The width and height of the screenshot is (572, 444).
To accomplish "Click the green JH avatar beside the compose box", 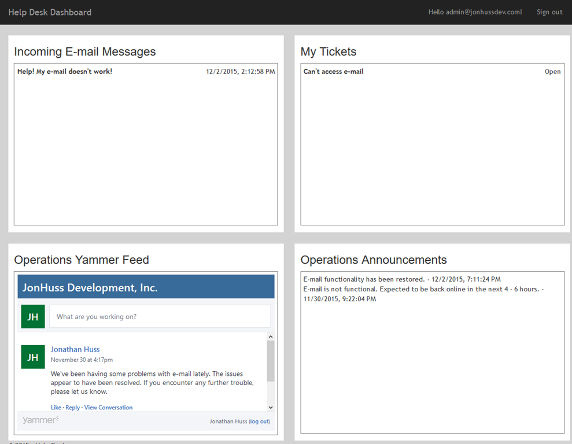I will tap(32, 316).
